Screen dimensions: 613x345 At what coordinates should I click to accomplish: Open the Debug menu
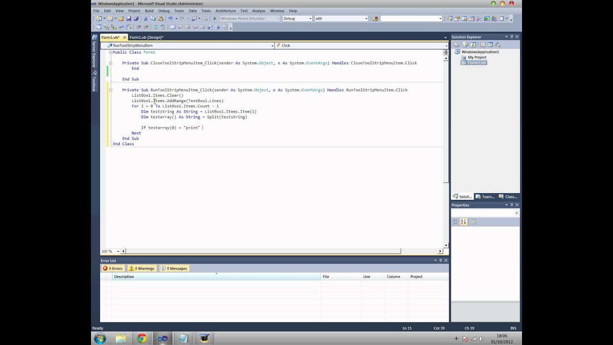tap(164, 11)
